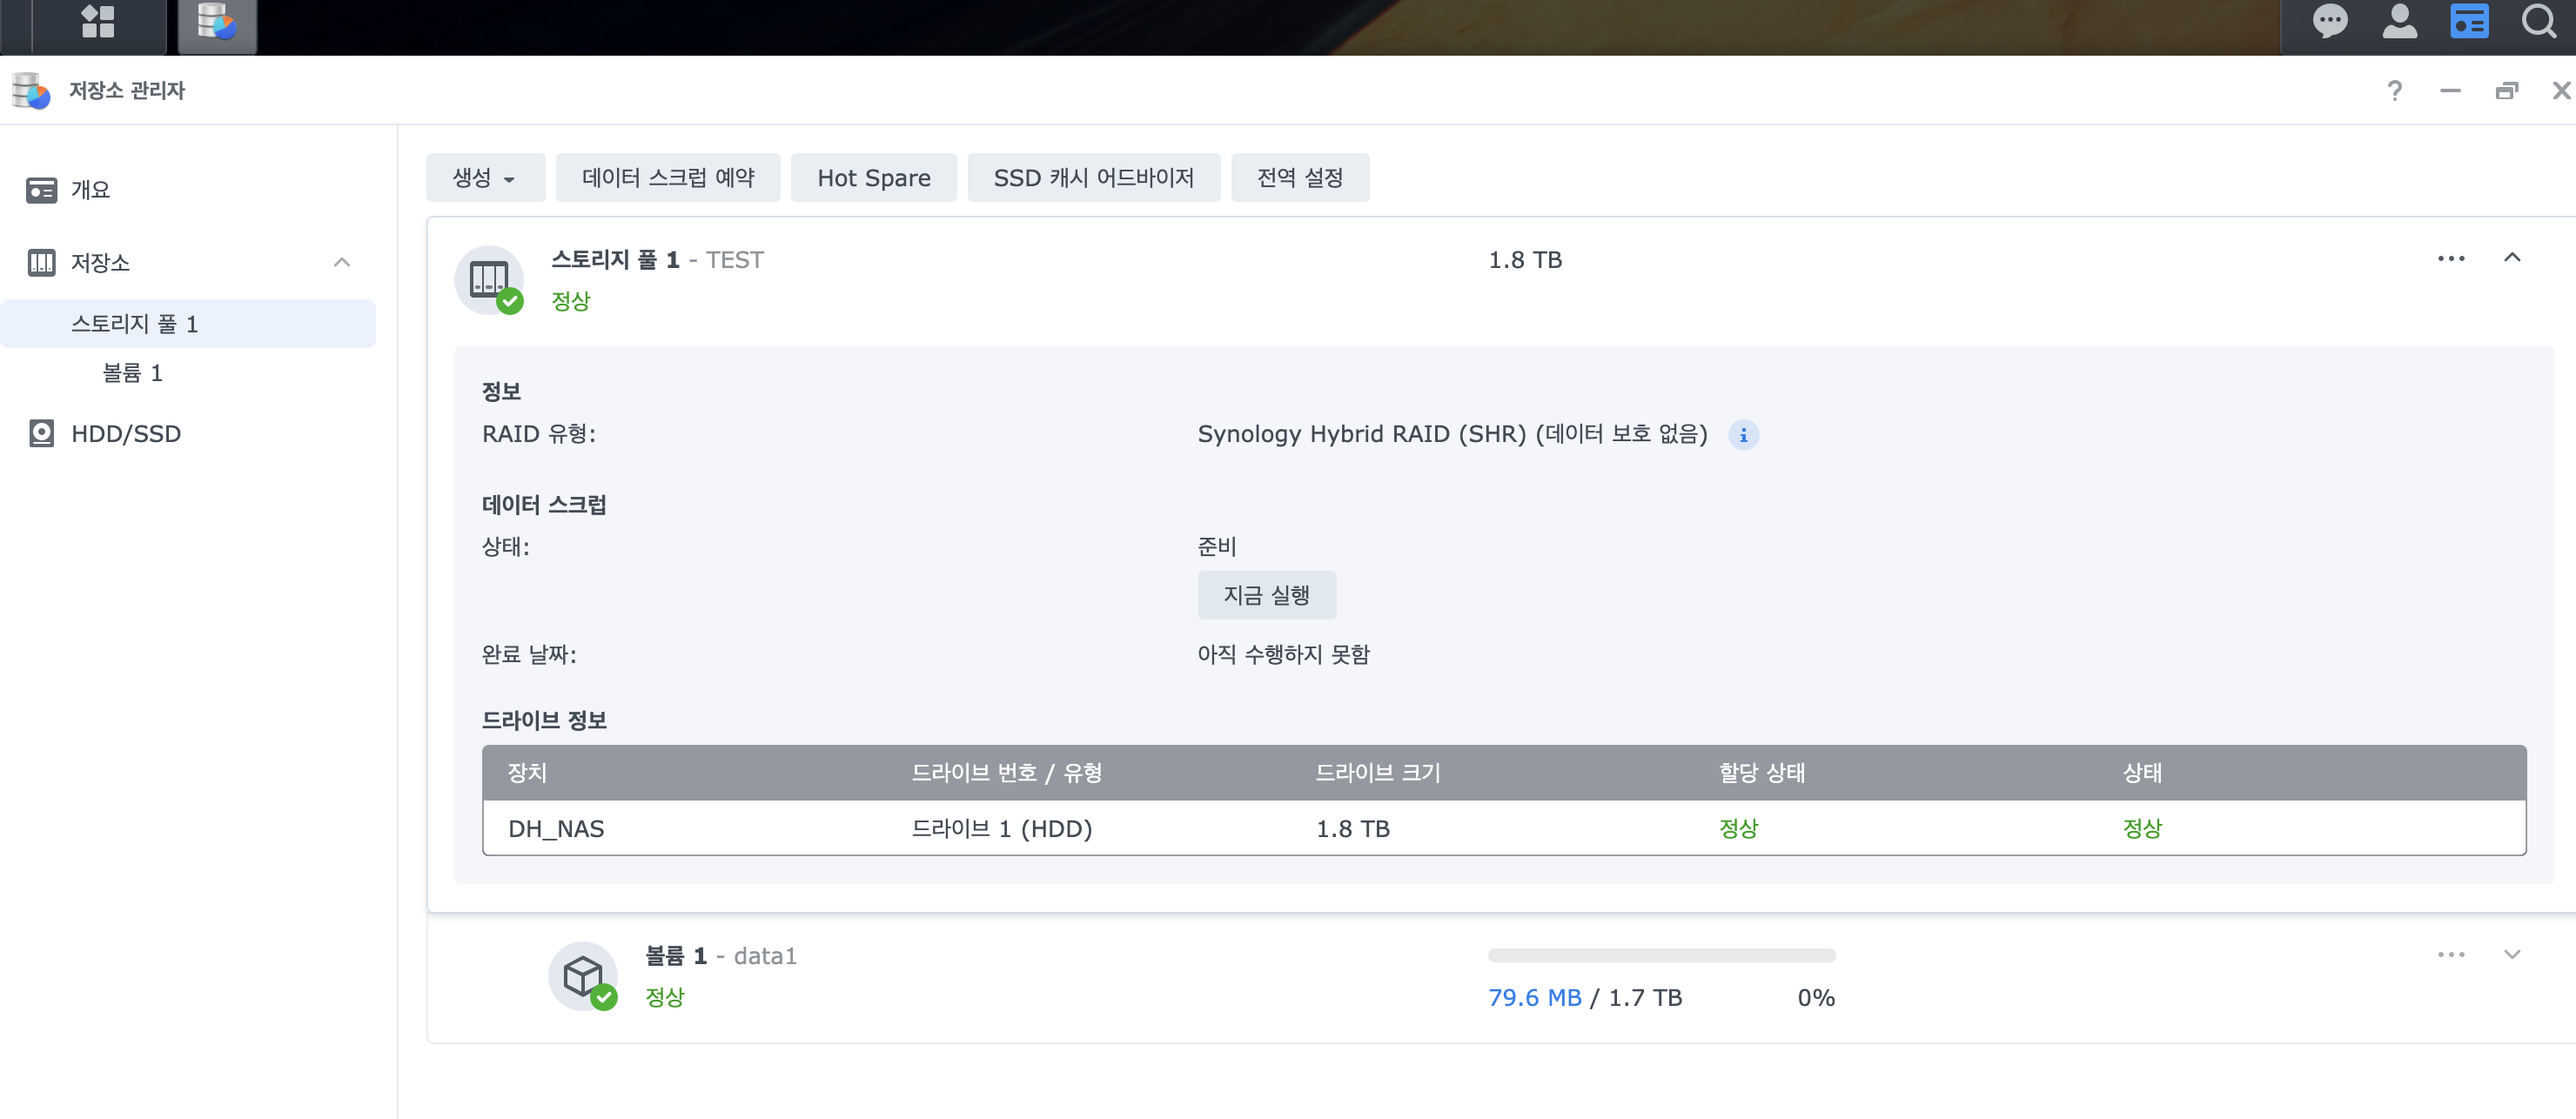Open the 생성 dropdown button
The width and height of the screenshot is (2576, 1119).
tap(485, 178)
